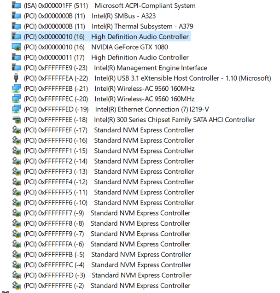280x293 pixels.
Task: Click the controller icon for NVM Express at IRQ -17
Action: point(16,130)
